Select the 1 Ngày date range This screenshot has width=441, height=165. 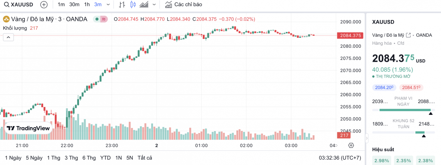point(13,158)
